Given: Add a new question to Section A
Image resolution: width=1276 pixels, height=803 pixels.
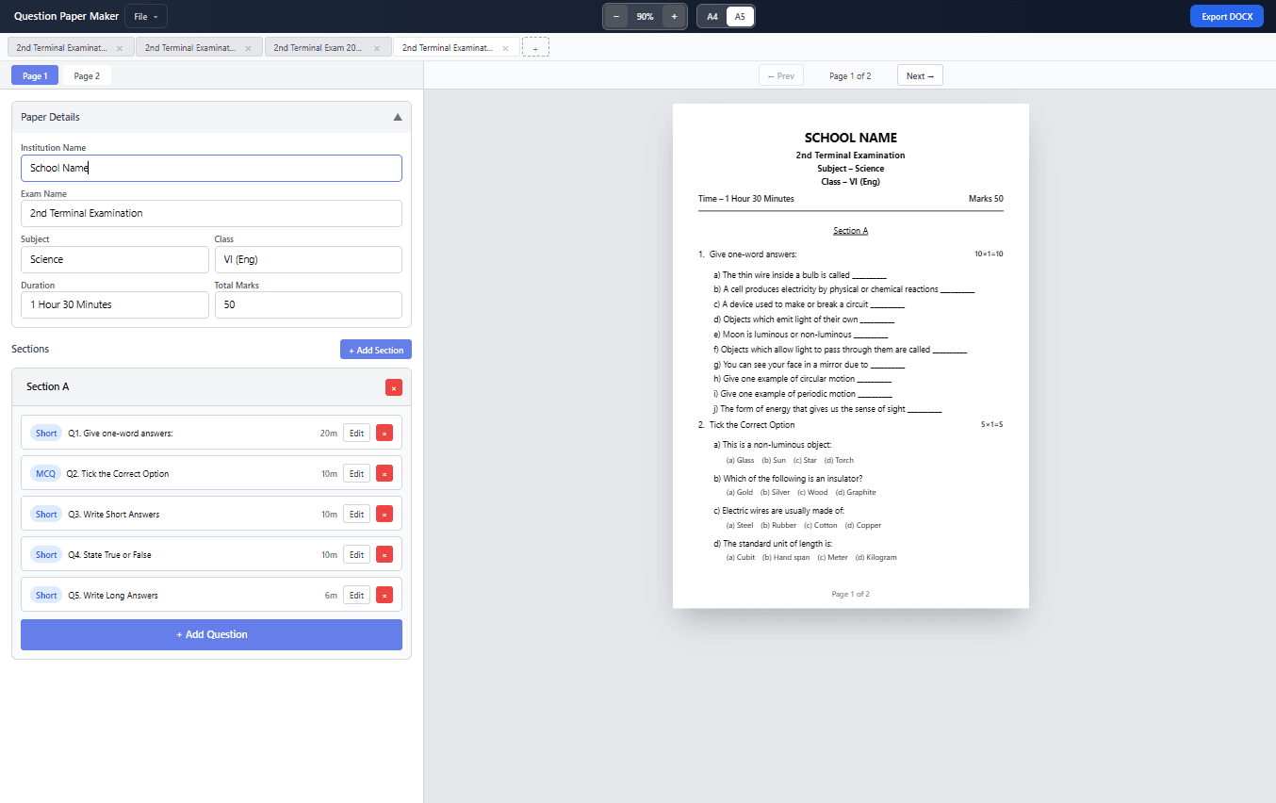Looking at the screenshot, I should click(x=211, y=635).
